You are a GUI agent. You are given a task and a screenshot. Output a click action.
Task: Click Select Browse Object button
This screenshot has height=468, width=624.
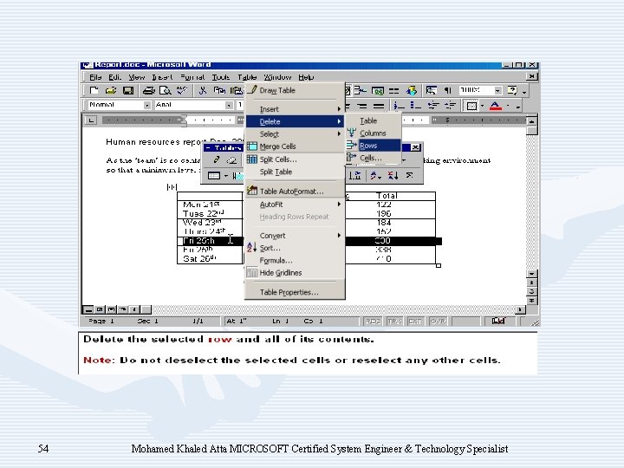click(531, 292)
